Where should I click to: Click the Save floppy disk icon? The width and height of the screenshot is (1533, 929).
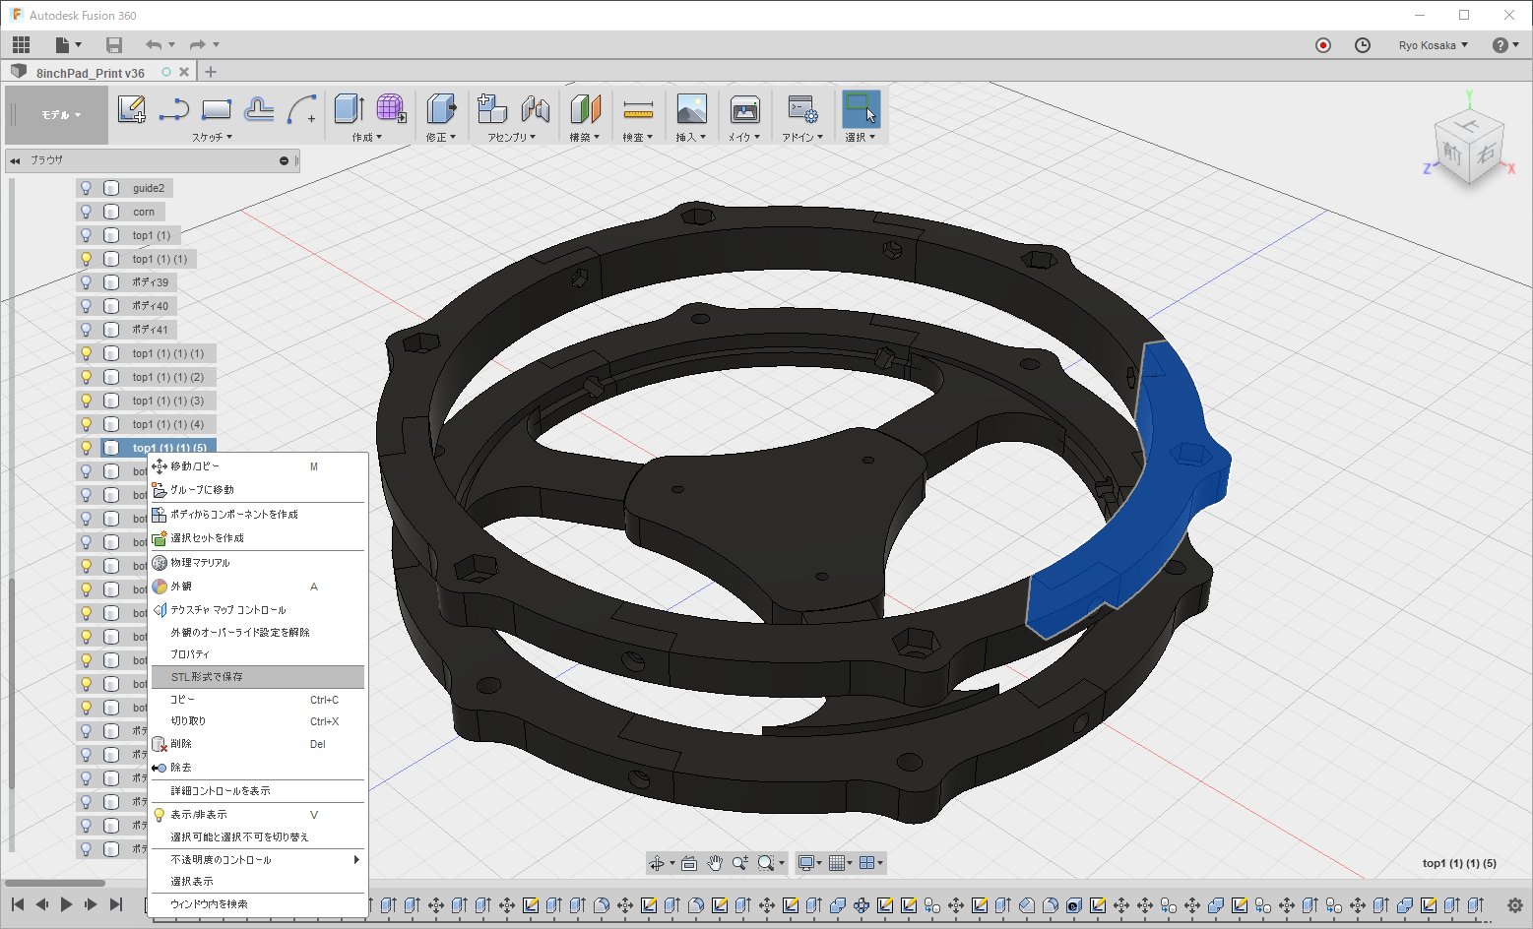click(114, 45)
